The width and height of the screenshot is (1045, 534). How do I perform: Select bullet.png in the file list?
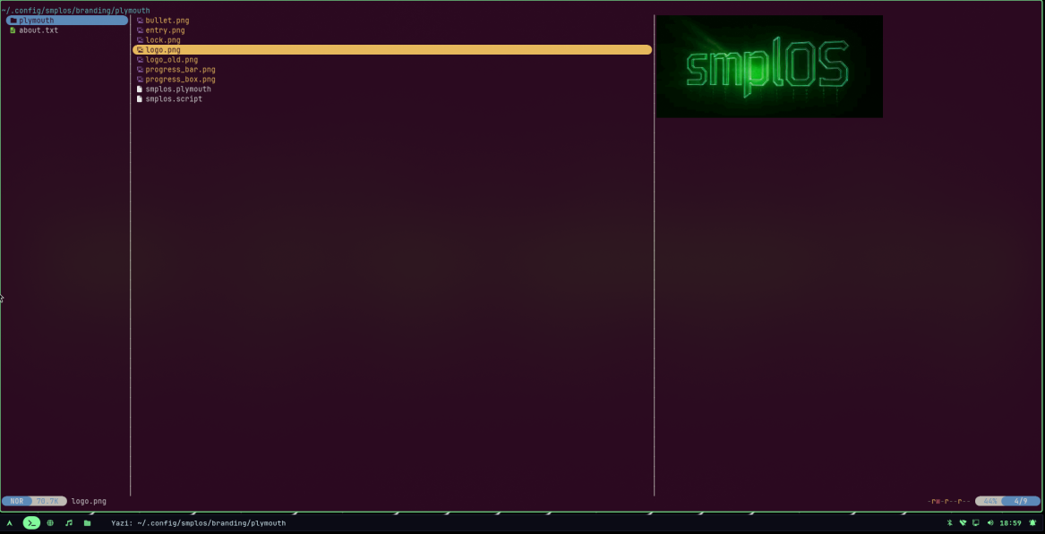pos(167,21)
